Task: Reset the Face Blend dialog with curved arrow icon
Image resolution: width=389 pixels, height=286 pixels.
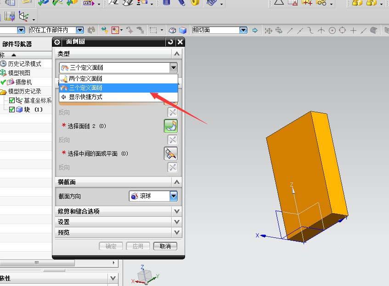Action: click(x=169, y=42)
